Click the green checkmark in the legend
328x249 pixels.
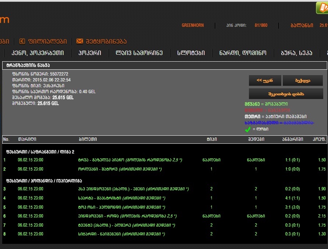tap(248, 129)
